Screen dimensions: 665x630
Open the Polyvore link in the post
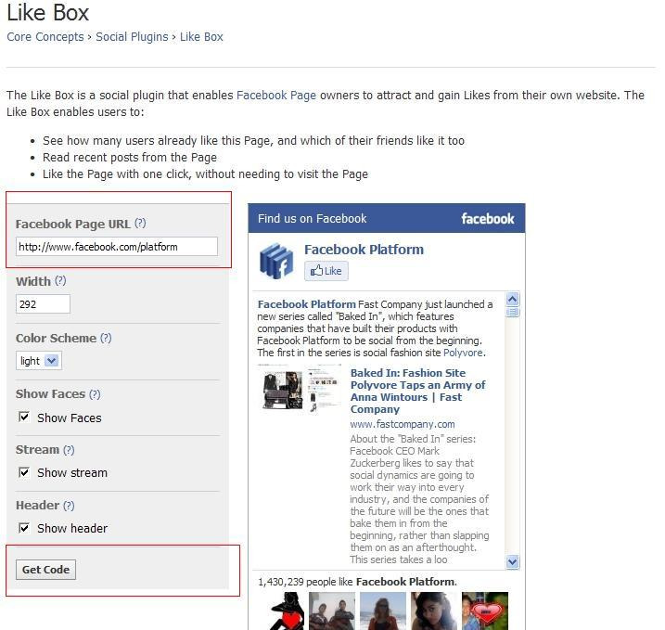463,353
